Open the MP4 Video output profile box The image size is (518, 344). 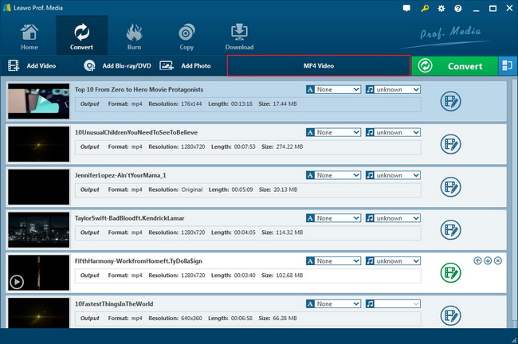pos(319,66)
